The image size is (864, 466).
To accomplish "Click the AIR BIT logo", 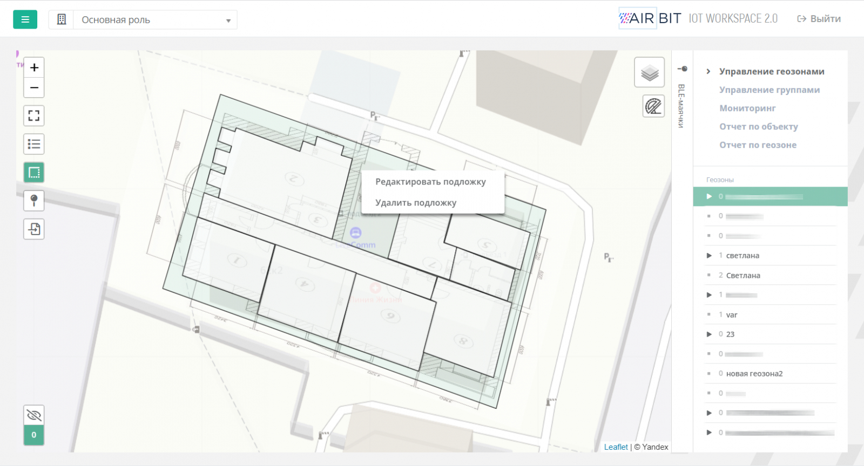I will click(x=650, y=18).
